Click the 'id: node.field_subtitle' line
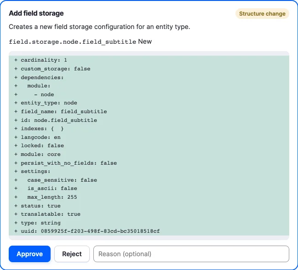The image size is (298, 270). (x=149, y=120)
